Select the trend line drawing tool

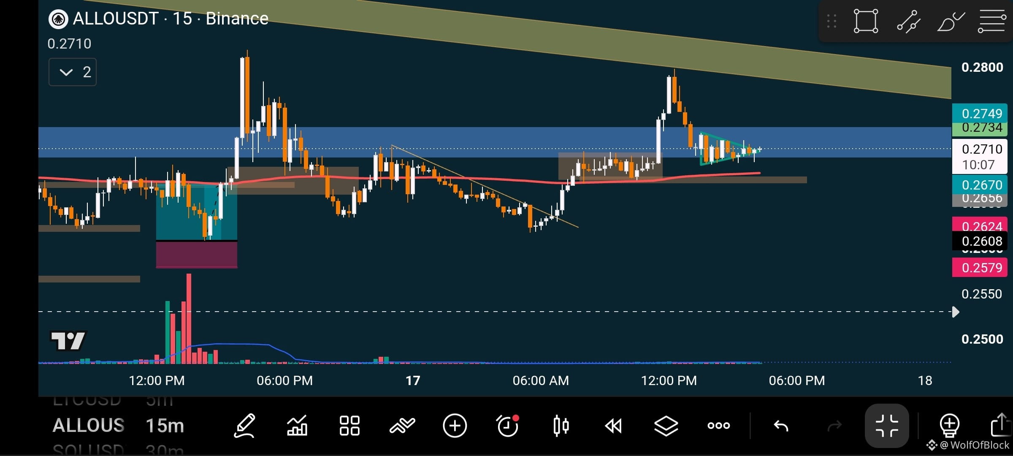pos(908,21)
